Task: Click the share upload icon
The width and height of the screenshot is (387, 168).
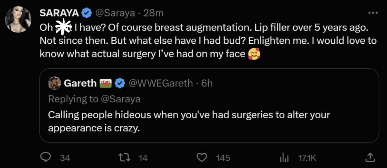Action: click(x=370, y=157)
